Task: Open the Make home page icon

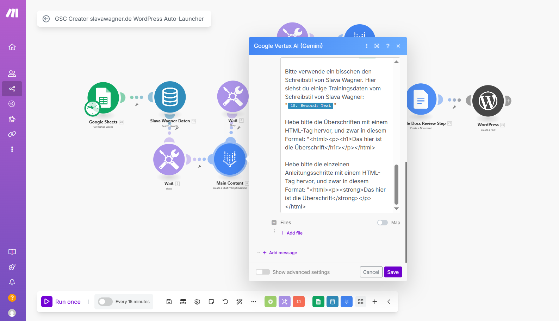Action: tap(12, 47)
